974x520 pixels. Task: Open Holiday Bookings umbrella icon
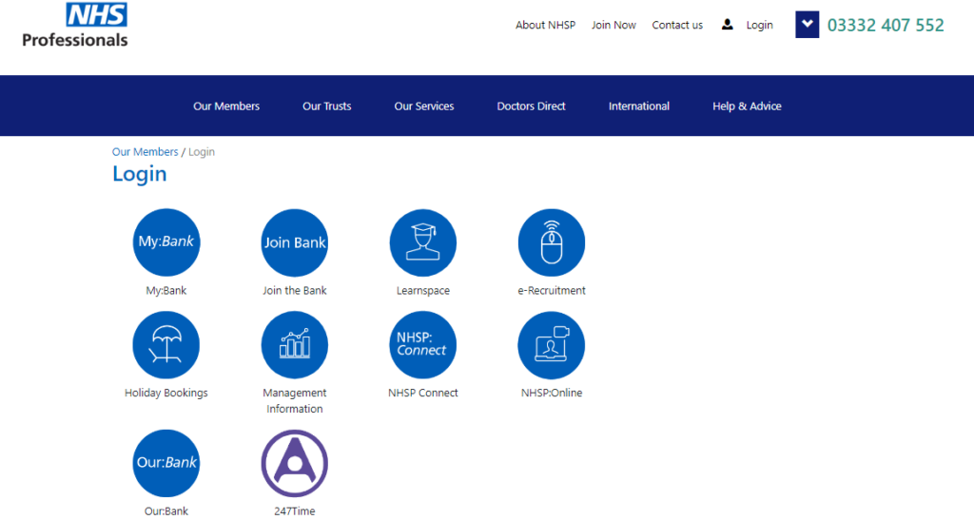166,345
